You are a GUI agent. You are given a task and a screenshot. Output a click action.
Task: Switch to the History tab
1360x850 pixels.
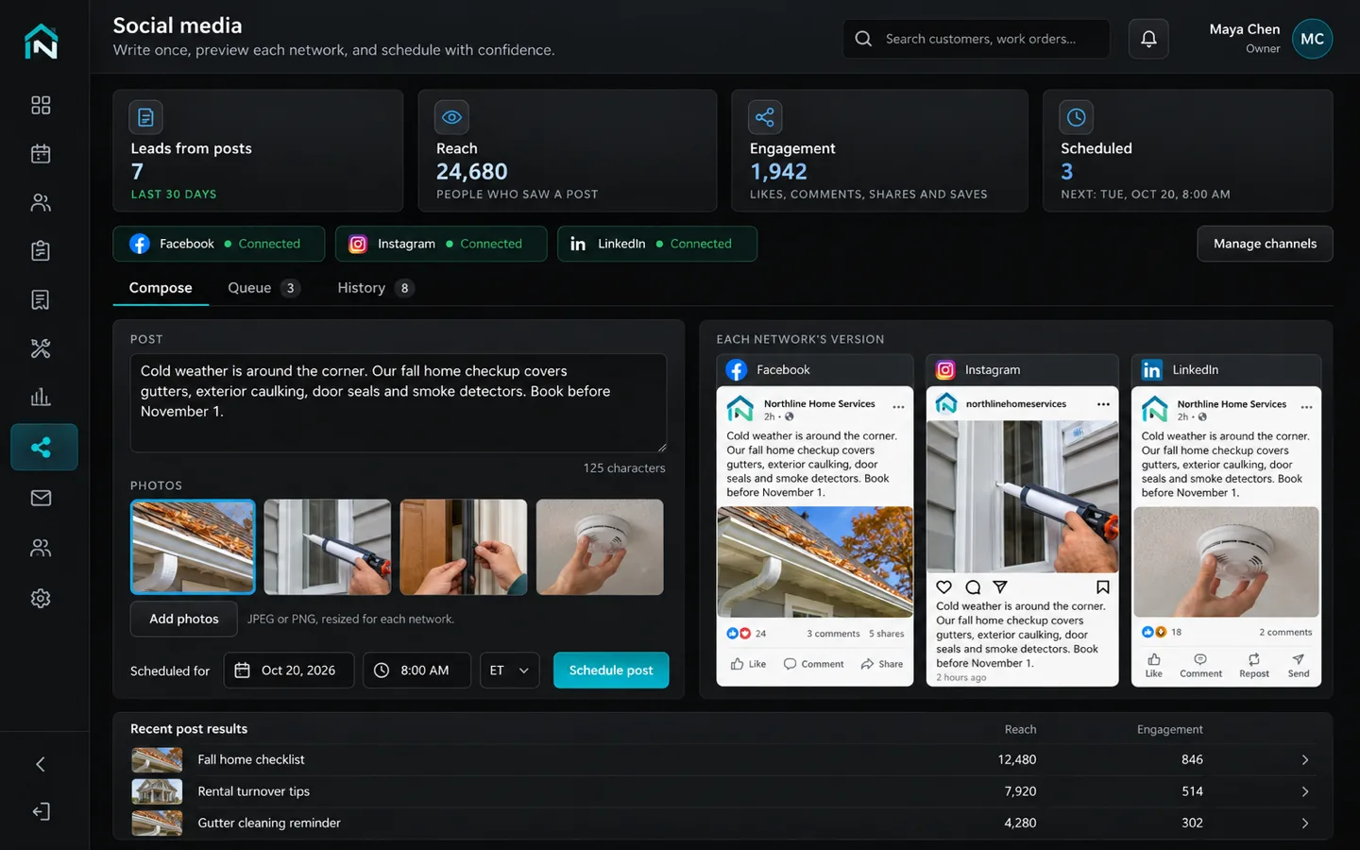375,288
